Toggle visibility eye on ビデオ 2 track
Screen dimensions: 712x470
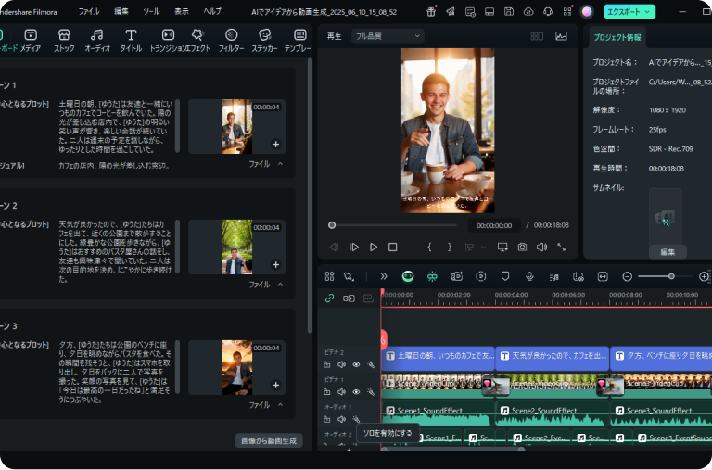tap(356, 364)
